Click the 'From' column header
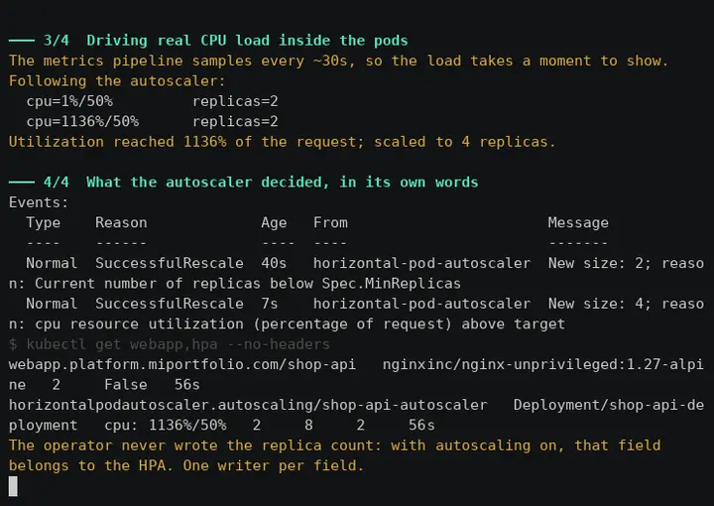 pyautogui.click(x=330, y=222)
